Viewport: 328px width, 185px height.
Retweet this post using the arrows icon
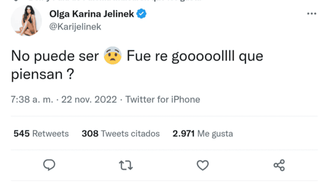pyautogui.click(x=125, y=165)
